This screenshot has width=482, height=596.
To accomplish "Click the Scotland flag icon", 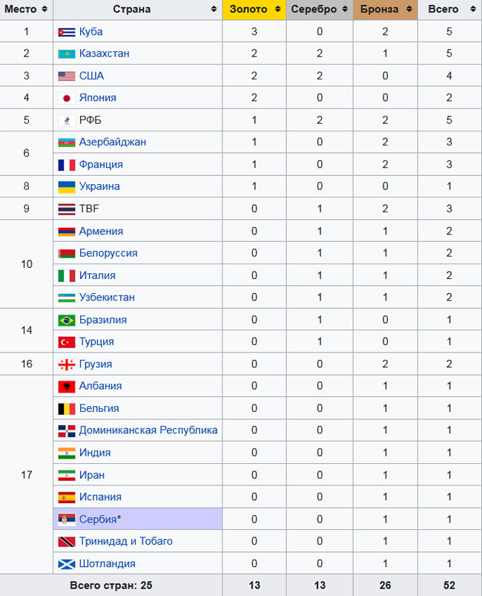I will [67, 563].
